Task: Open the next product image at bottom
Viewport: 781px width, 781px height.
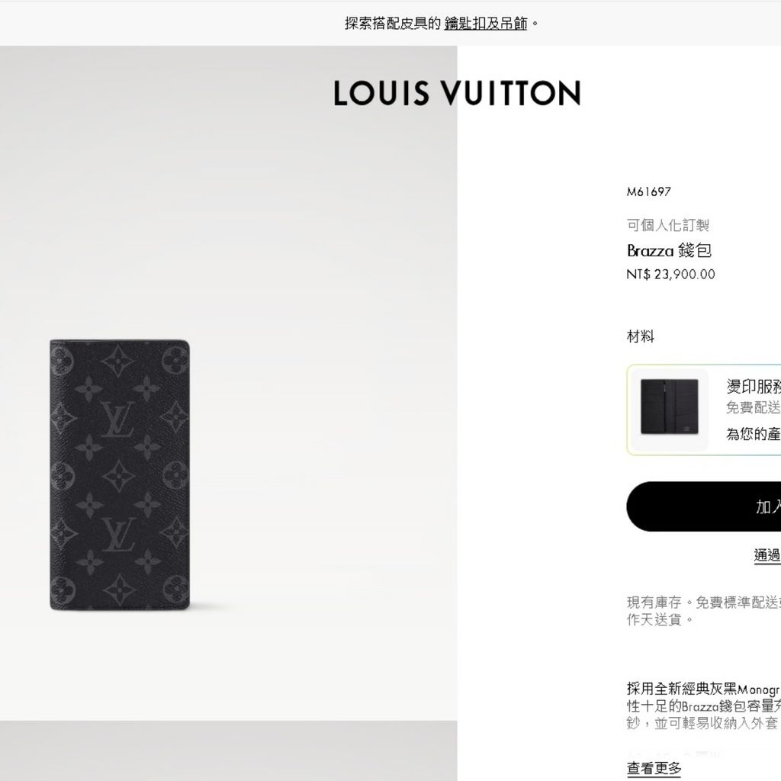Action: coord(229,750)
